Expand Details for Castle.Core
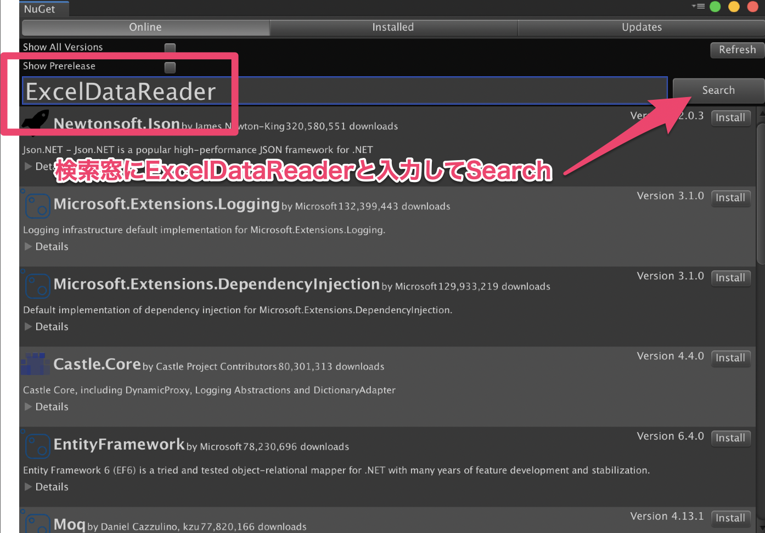The height and width of the screenshot is (533, 765). point(47,407)
